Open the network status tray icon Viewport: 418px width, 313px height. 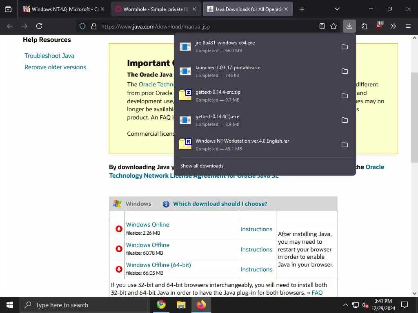point(356,305)
